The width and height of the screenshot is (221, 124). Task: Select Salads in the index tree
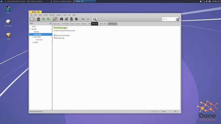[36, 42]
